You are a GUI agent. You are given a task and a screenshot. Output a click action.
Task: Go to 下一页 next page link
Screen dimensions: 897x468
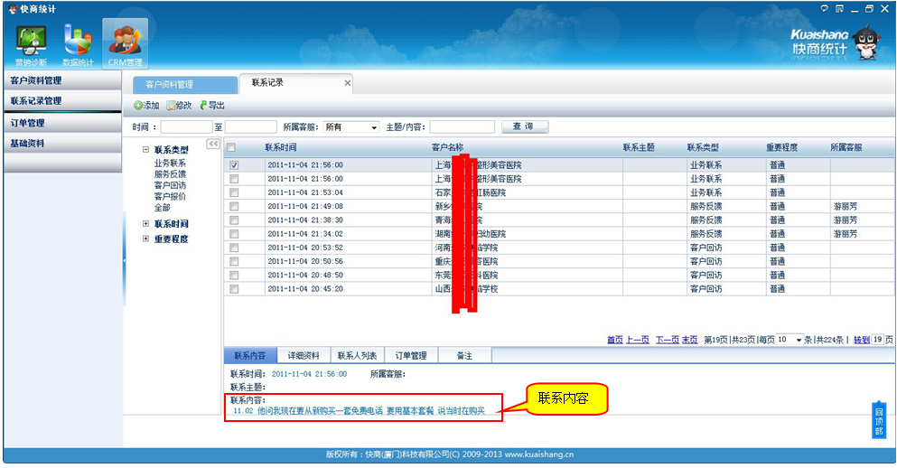pos(667,340)
